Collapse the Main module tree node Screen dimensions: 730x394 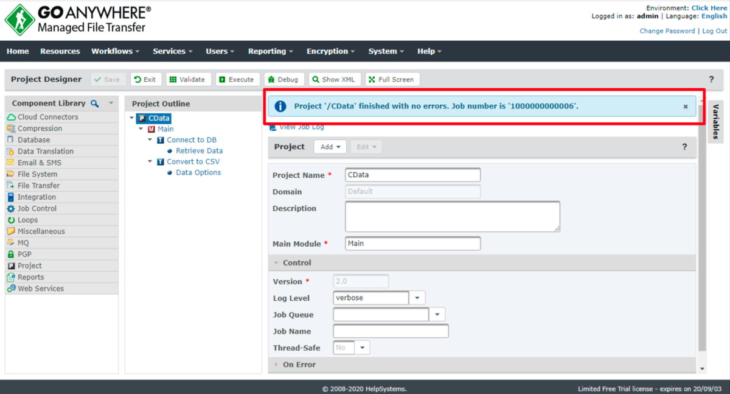(x=141, y=129)
